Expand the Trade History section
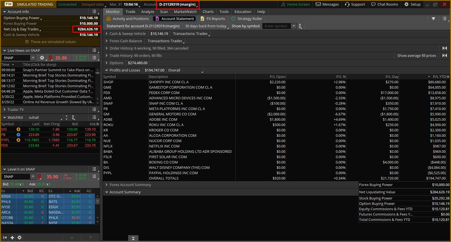This screenshot has height=242, width=451. pos(106,56)
